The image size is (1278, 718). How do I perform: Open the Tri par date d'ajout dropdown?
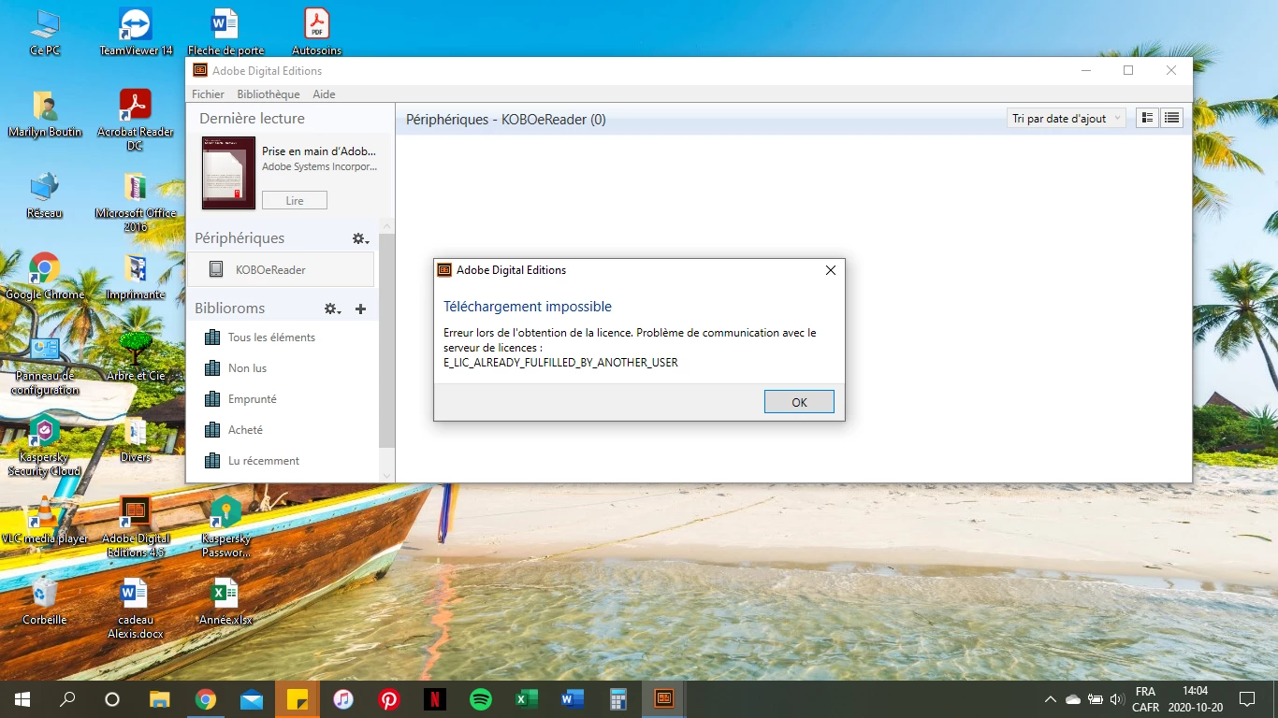1067,119
